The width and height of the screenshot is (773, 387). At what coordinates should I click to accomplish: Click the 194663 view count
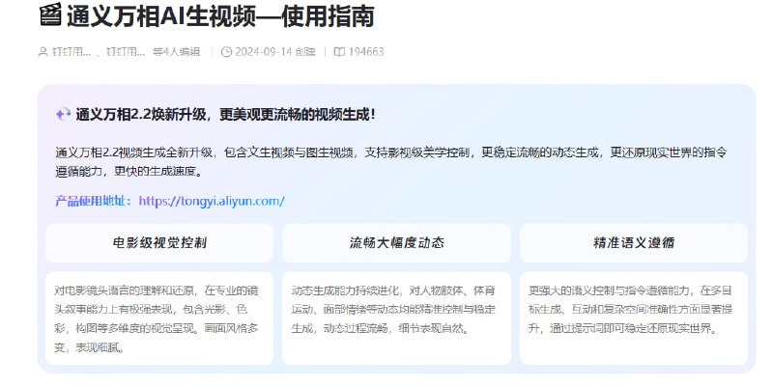pyautogui.click(x=366, y=52)
